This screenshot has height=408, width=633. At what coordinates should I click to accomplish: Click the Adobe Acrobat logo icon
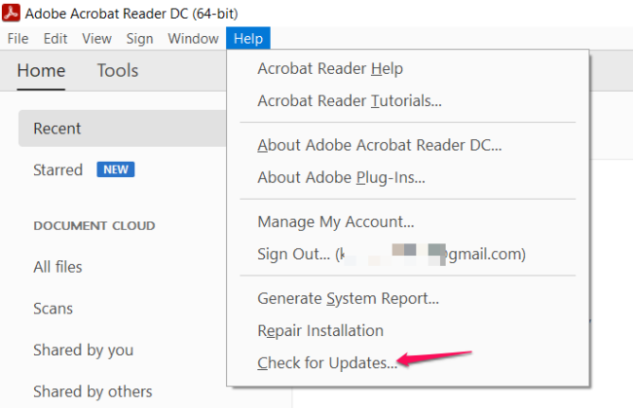(13, 14)
